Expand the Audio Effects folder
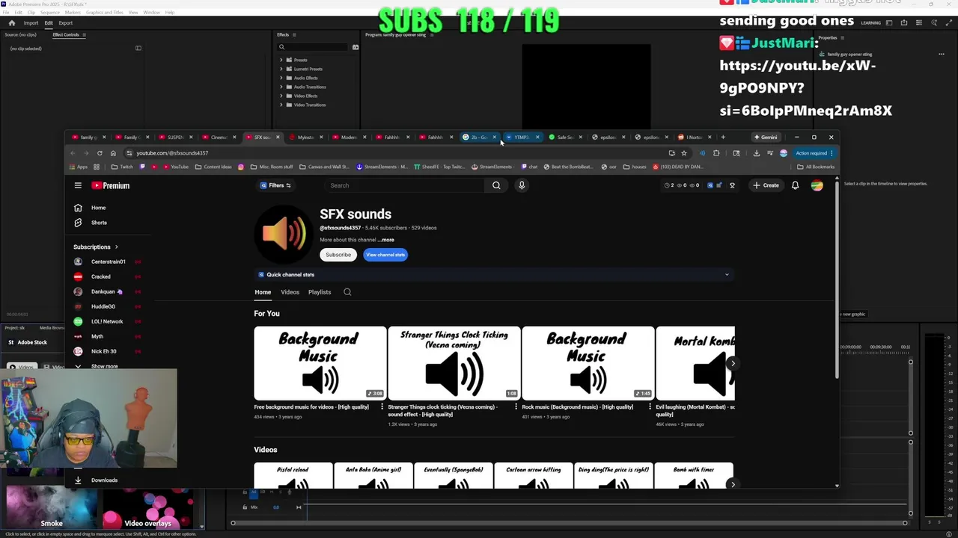 click(x=281, y=78)
